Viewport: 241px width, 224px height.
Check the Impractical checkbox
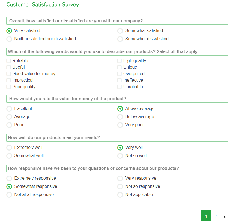9,80
